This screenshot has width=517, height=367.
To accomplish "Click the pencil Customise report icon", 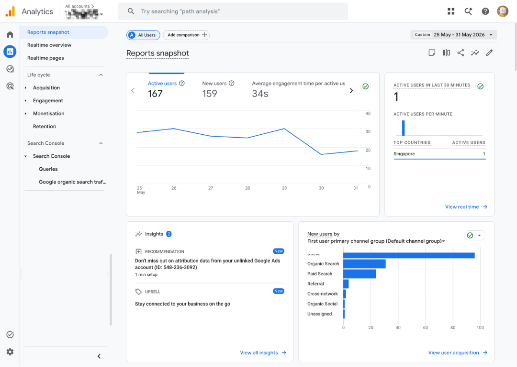I will 489,53.
